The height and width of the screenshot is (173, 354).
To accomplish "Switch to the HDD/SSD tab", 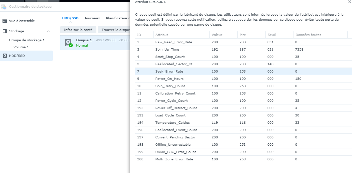I will (x=70, y=18).
